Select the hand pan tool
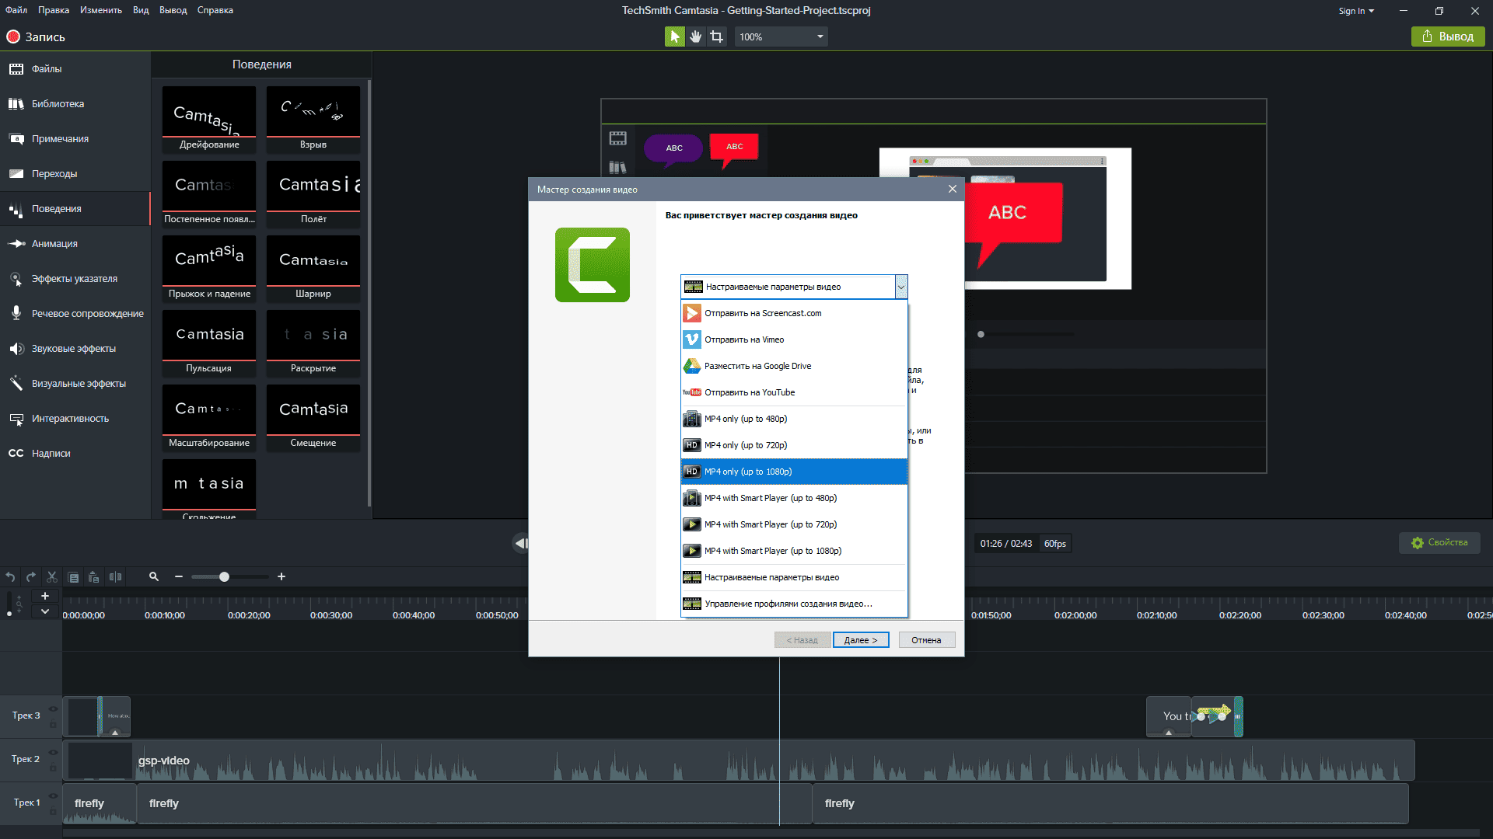The height and width of the screenshot is (839, 1493). pos(695,37)
